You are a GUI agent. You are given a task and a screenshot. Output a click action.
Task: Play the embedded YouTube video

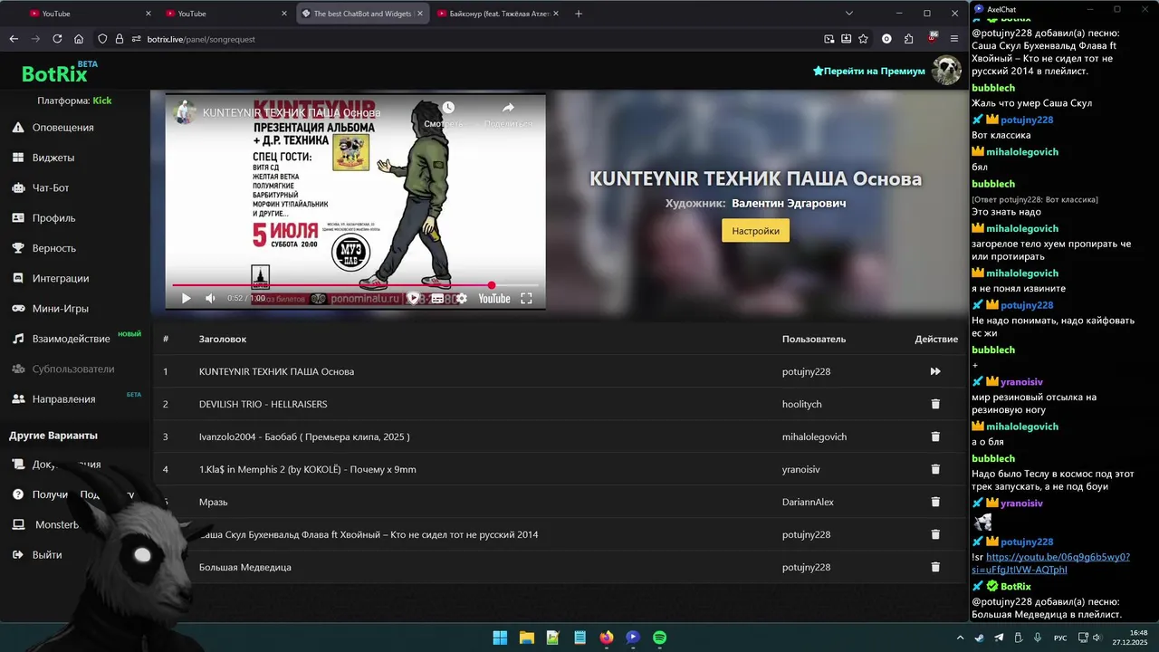(186, 298)
